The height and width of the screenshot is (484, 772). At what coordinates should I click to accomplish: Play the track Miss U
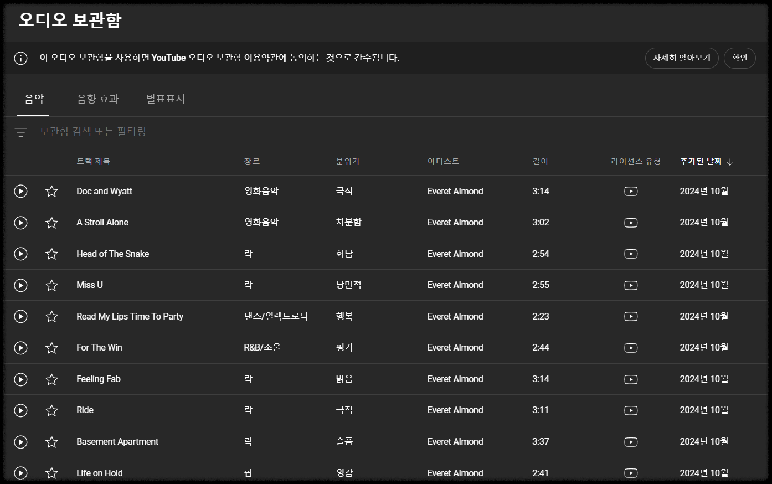coord(20,285)
